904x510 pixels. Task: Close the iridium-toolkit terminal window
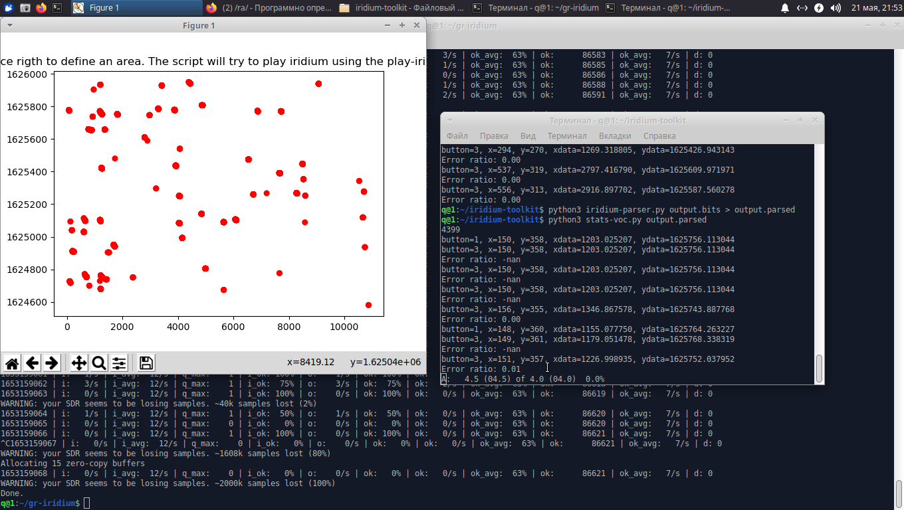pos(815,120)
